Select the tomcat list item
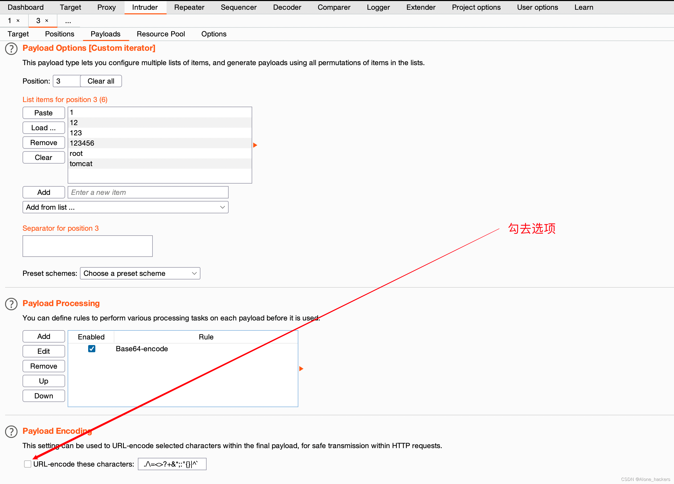 click(81, 164)
